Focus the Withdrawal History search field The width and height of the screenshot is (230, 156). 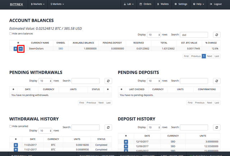86,127
